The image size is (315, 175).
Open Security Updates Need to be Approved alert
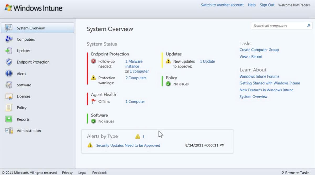point(128,145)
